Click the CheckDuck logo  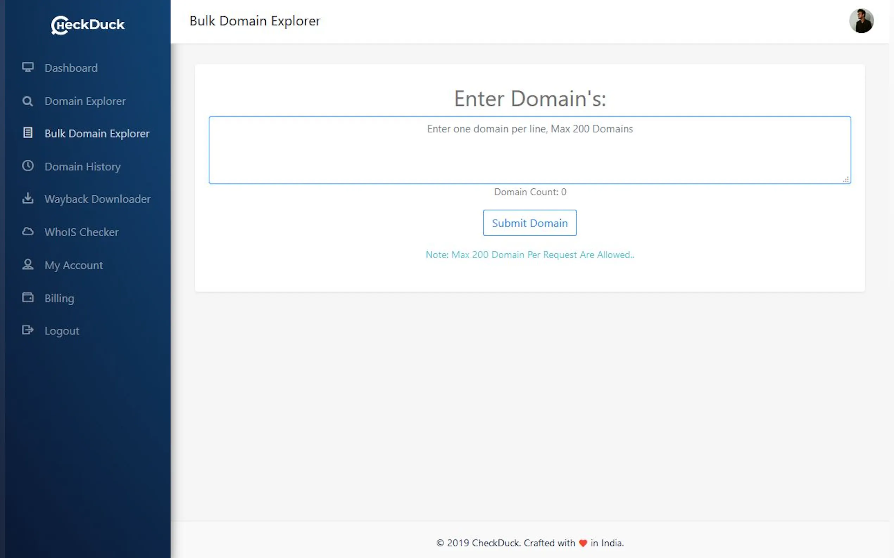[x=88, y=25]
